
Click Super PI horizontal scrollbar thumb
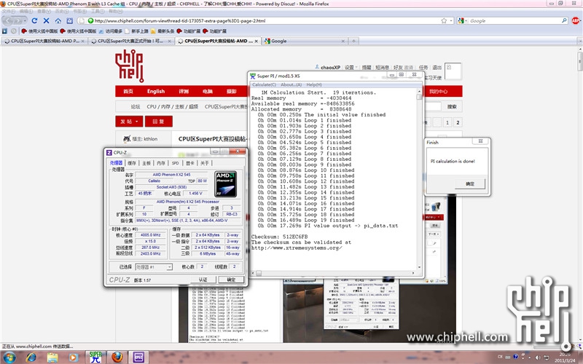point(259,274)
